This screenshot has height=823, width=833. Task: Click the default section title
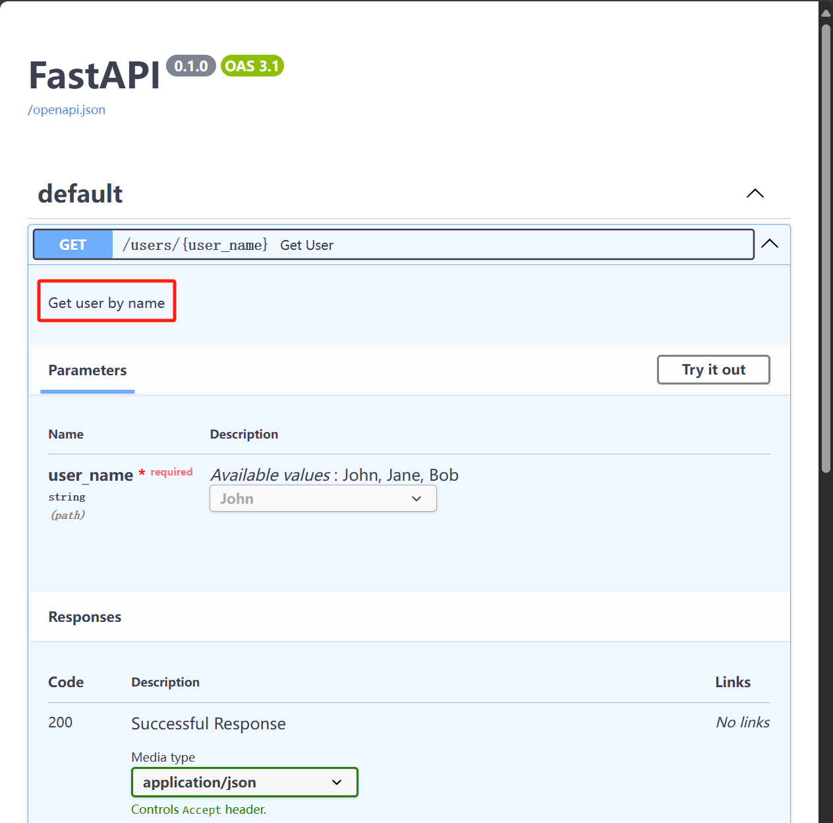click(x=80, y=194)
